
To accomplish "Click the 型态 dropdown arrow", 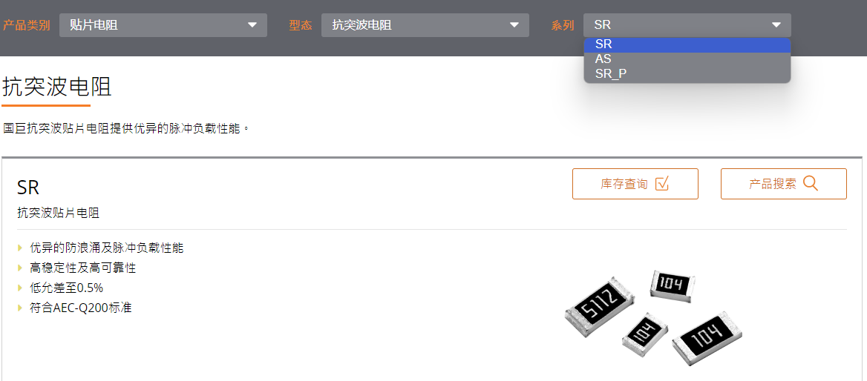I will pos(514,25).
